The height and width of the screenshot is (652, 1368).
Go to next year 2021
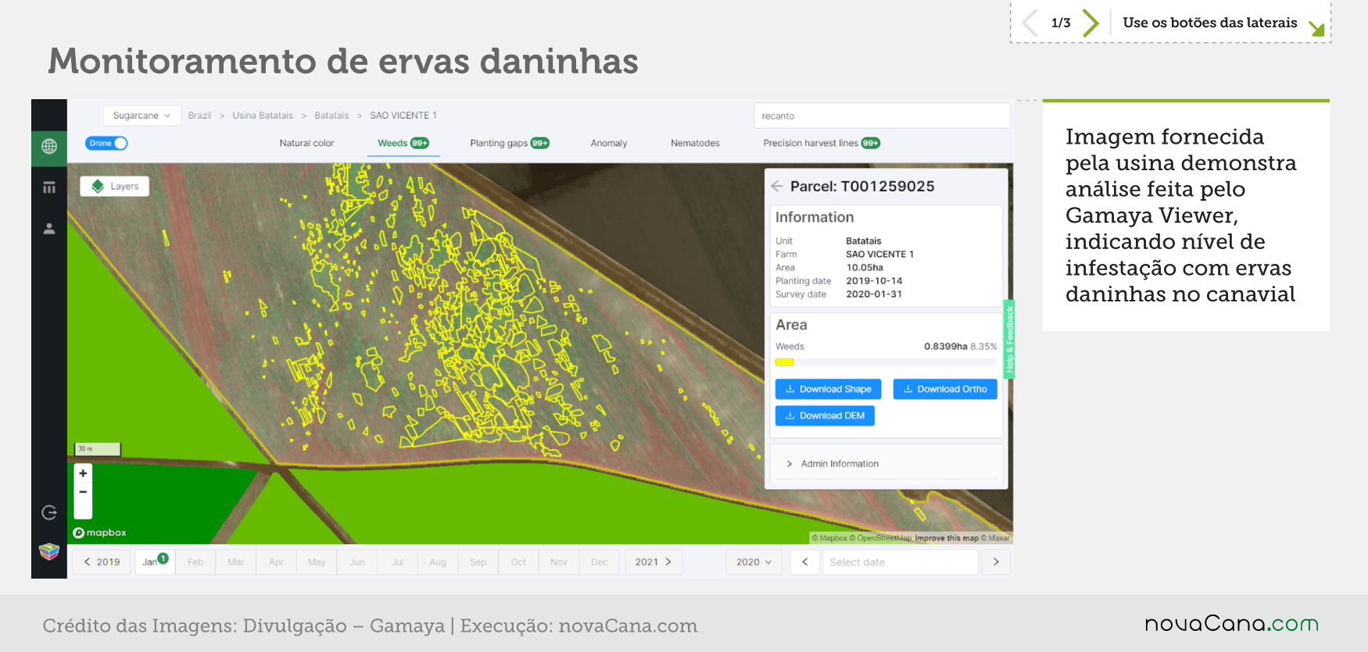tap(654, 562)
